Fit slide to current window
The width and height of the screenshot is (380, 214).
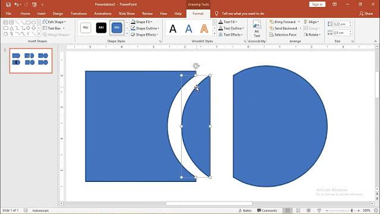(376, 210)
